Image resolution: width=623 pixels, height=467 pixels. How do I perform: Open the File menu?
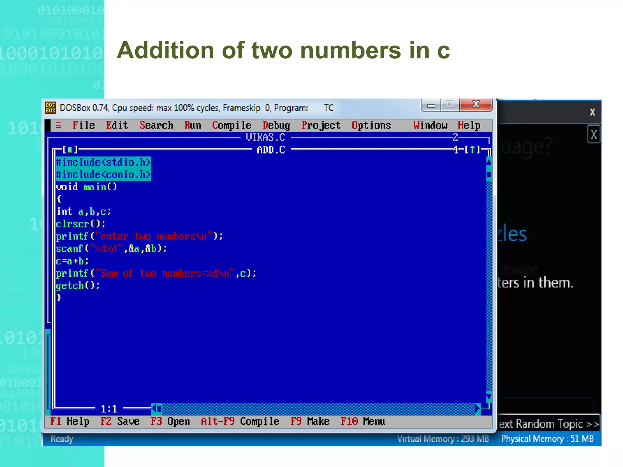point(83,125)
